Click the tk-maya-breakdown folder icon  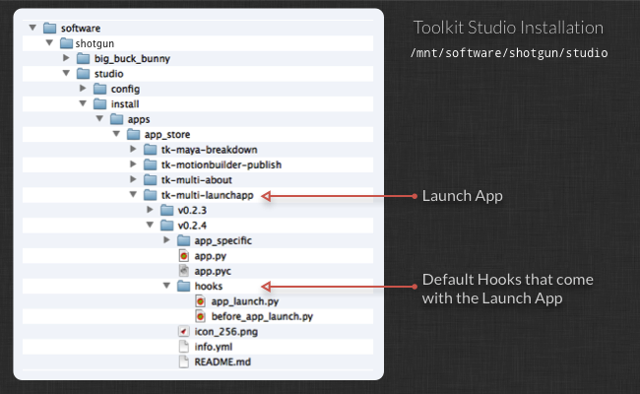pos(150,150)
